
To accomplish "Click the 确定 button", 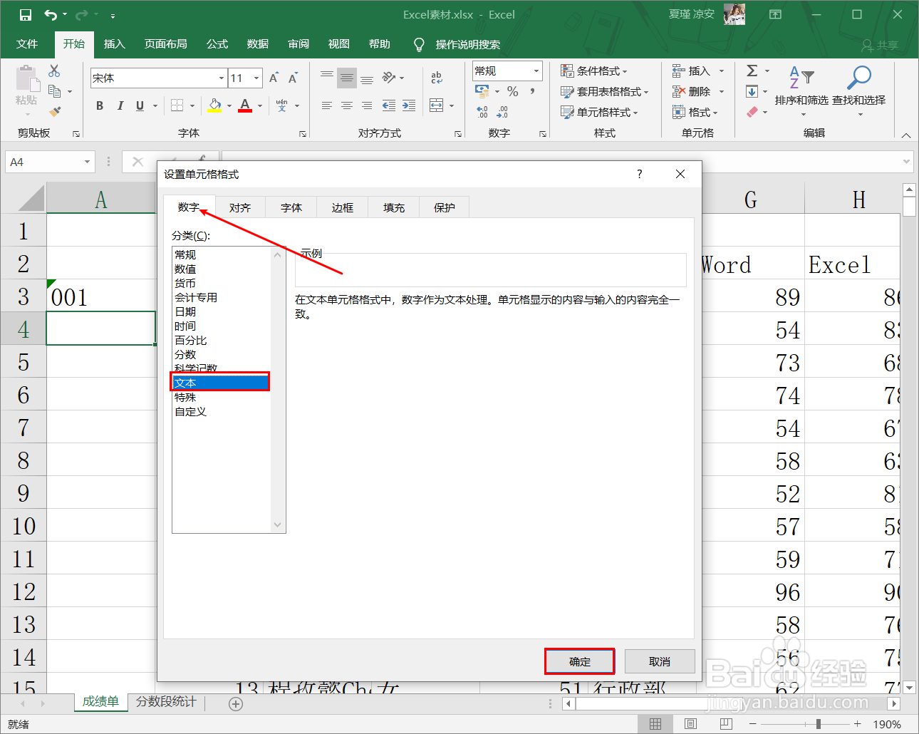I will click(578, 661).
